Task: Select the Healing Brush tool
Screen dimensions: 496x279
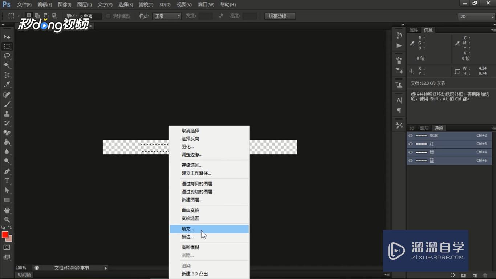Action: (x=7, y=95)
